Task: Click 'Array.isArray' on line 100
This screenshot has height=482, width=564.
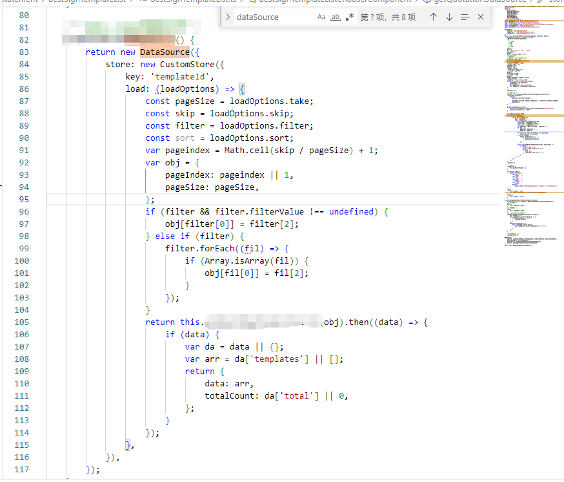Action: (237, 261)
